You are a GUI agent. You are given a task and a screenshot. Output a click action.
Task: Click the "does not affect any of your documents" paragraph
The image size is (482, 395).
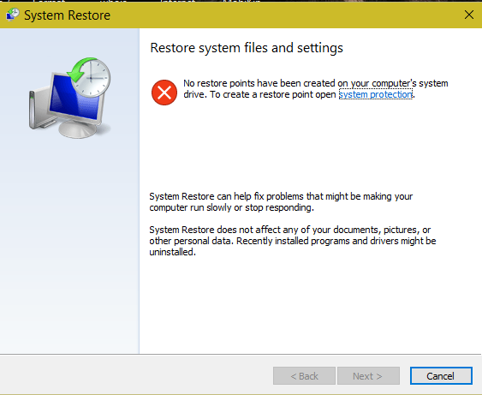[x=293, y=241]
